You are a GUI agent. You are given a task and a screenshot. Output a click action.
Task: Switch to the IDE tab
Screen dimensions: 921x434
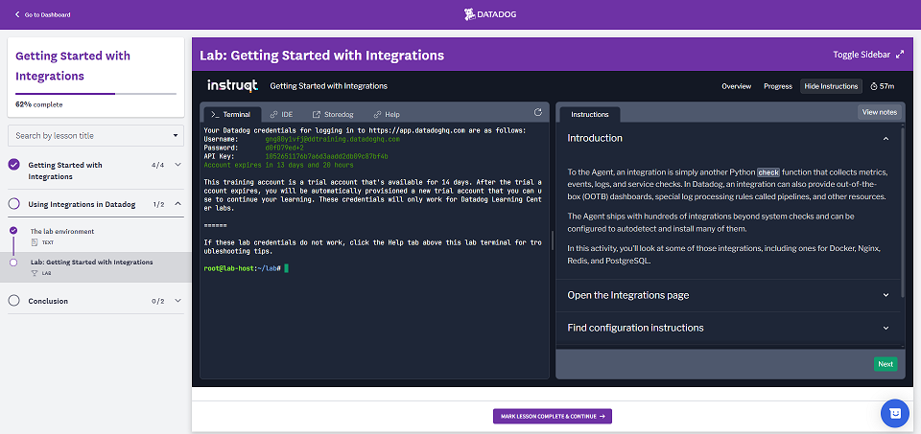pyautogui.click(x=281, y=114)
